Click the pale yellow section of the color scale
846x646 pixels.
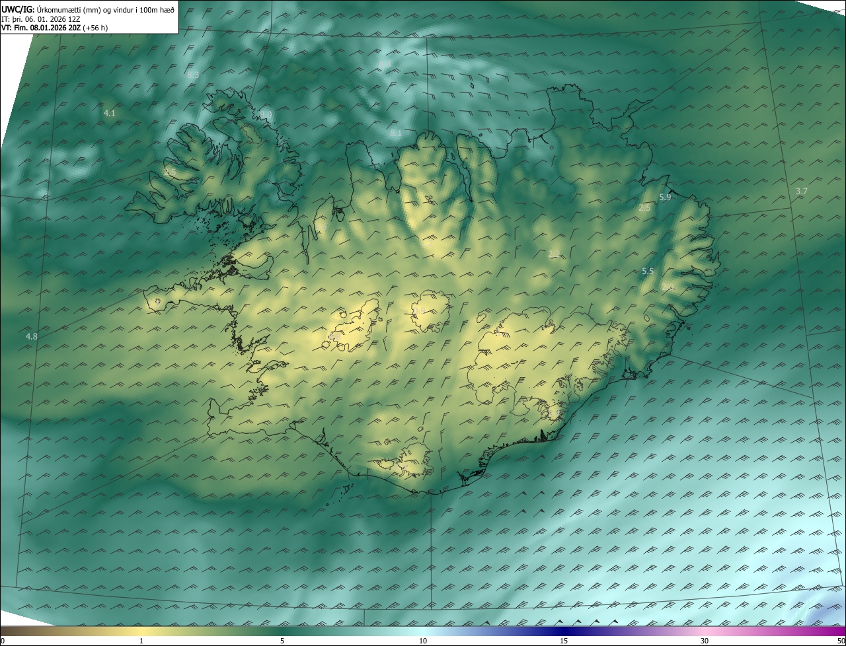[x=141, y=631]
